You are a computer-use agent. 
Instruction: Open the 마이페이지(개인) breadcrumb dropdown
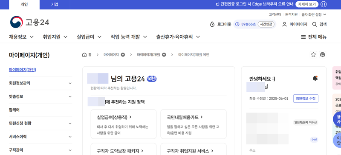pos(164,55)
